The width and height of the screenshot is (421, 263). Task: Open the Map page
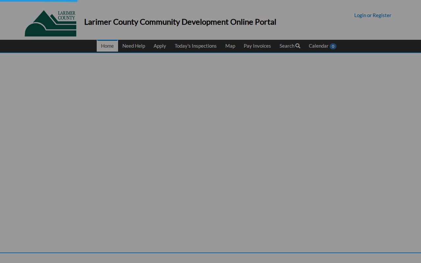[230, 46]
